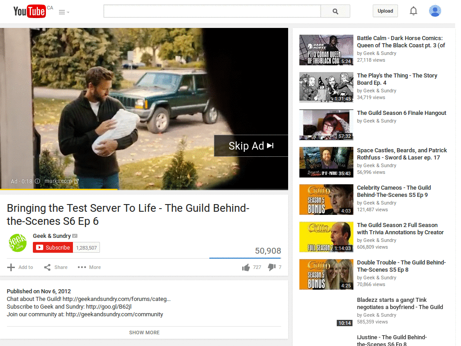
Task: Click the ad progress bar
Action: pos(144,189)
